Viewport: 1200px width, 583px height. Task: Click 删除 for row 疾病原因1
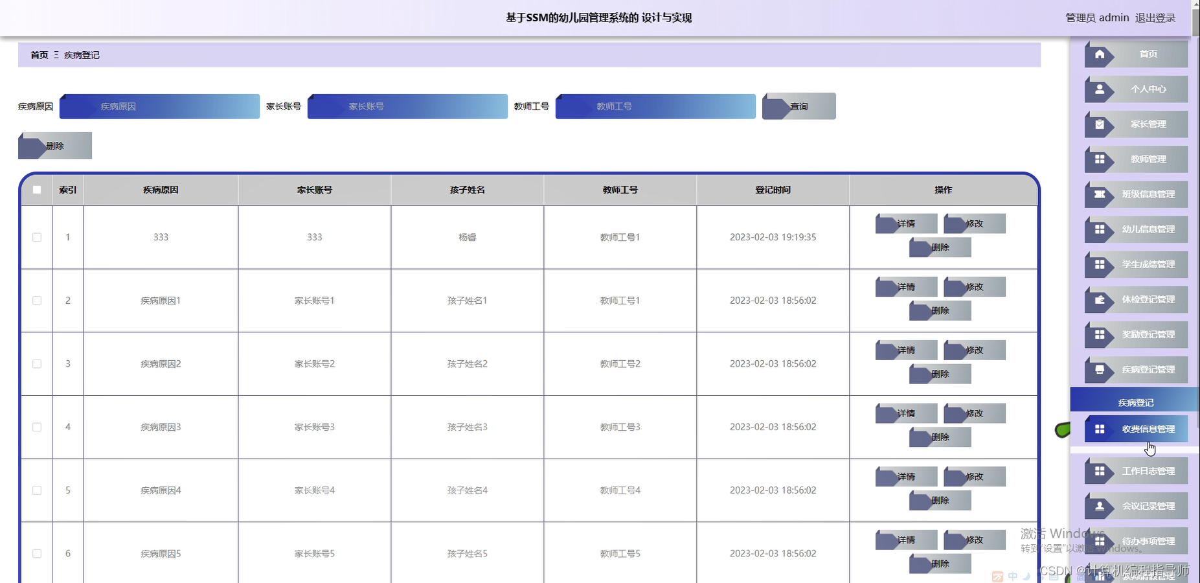click(x=940, y=311)
